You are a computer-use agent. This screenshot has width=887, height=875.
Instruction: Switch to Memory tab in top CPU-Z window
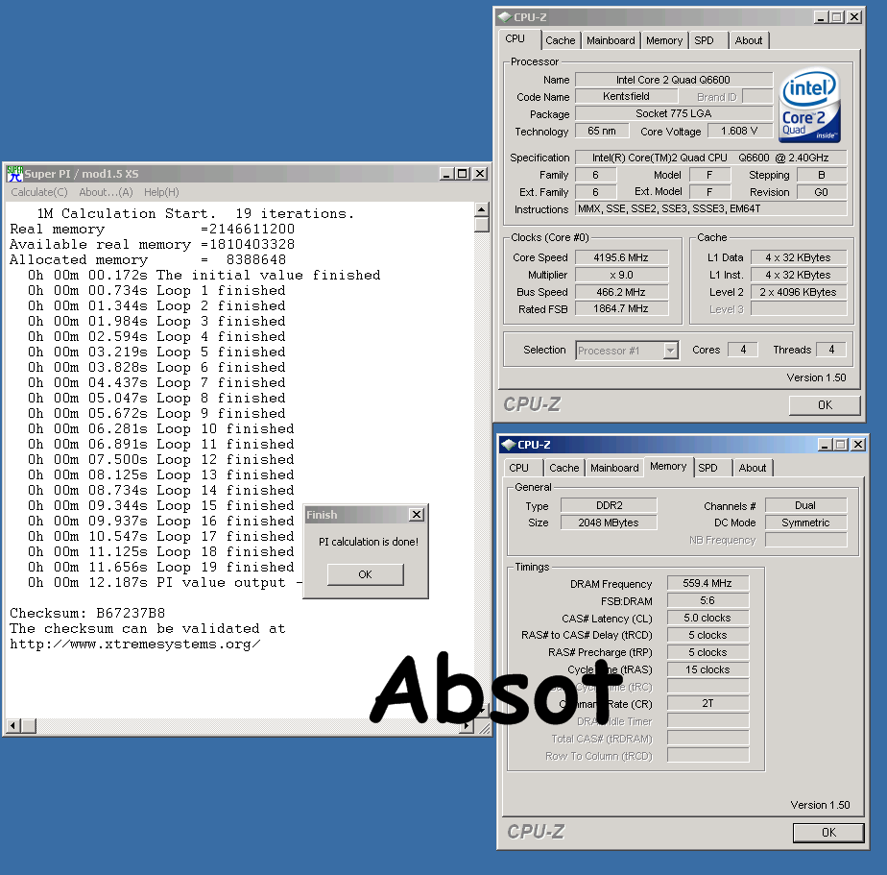[664, 40]
